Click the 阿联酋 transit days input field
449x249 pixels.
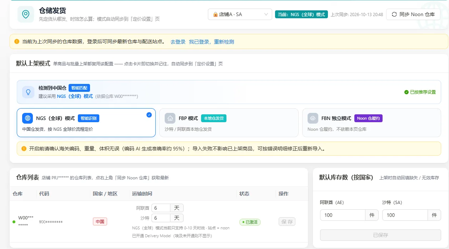click(161, 208)
